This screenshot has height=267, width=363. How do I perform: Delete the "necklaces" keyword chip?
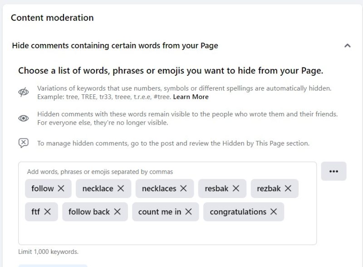[183, 188]
